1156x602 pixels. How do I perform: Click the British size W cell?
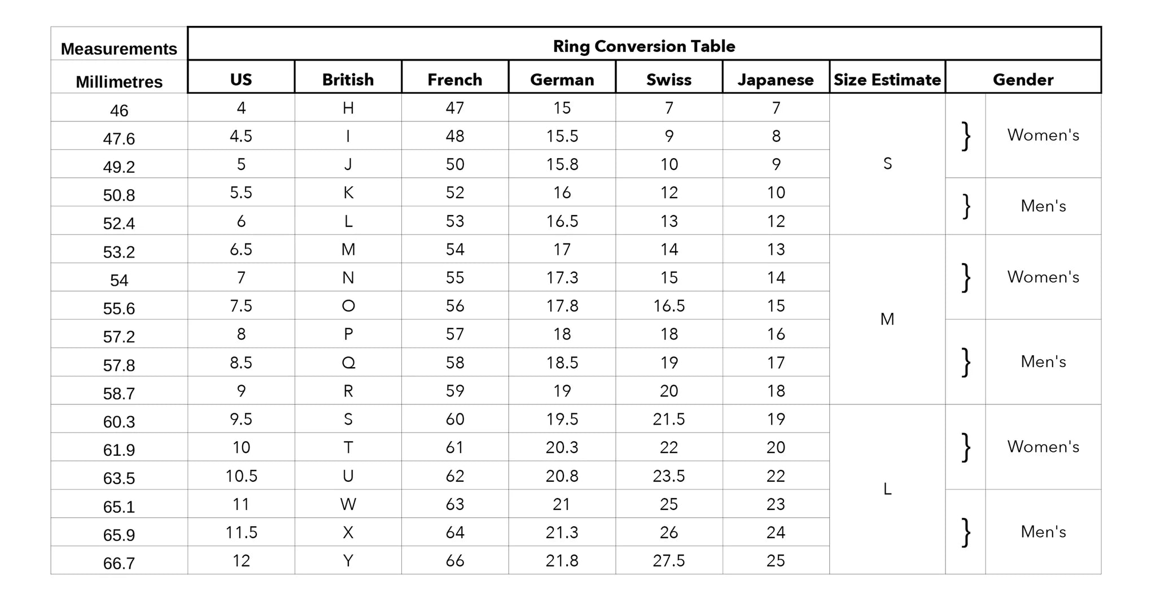[348, 504]
